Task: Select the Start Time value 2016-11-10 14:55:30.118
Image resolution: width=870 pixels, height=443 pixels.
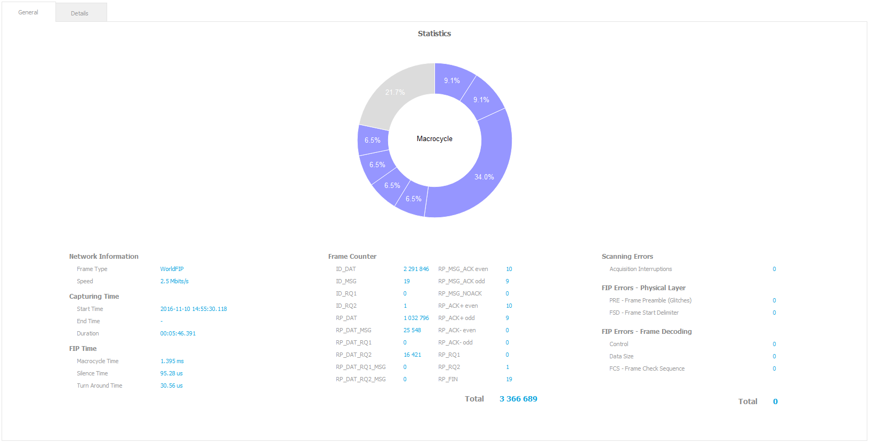Action: [x=194, y=309]
